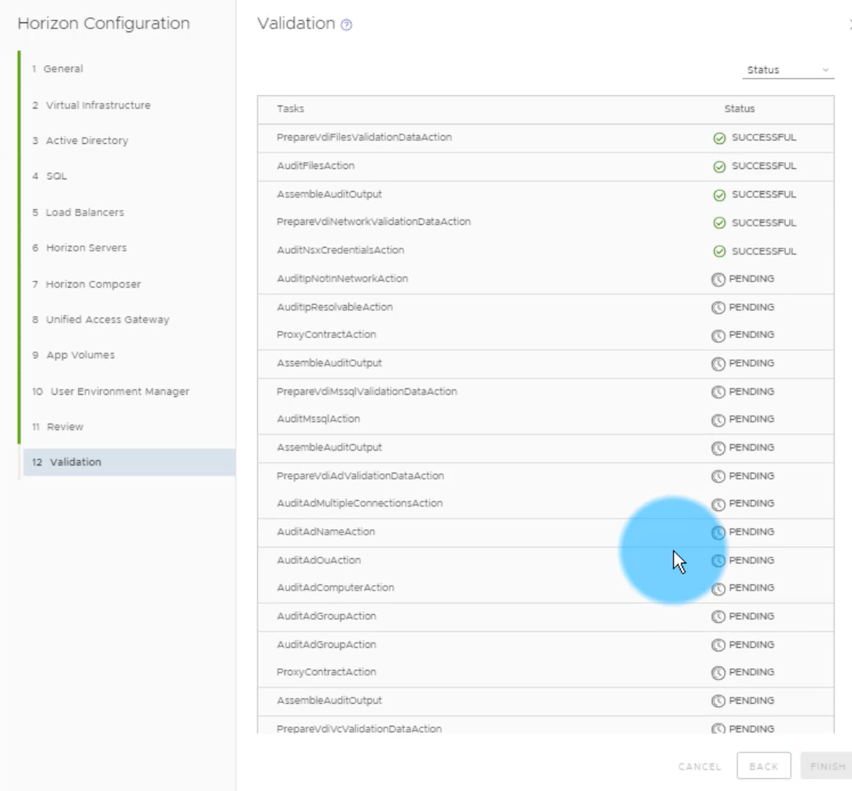Switch to Horizon Servers step
Image resolution: width=852 pixels, height=791 pixels.
click(x=86, y=248)
